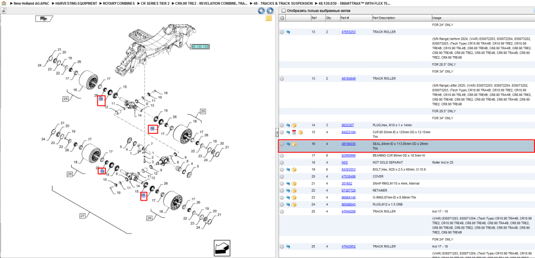Open part number link 9832307
535x258 pixels.
(347, 125)
